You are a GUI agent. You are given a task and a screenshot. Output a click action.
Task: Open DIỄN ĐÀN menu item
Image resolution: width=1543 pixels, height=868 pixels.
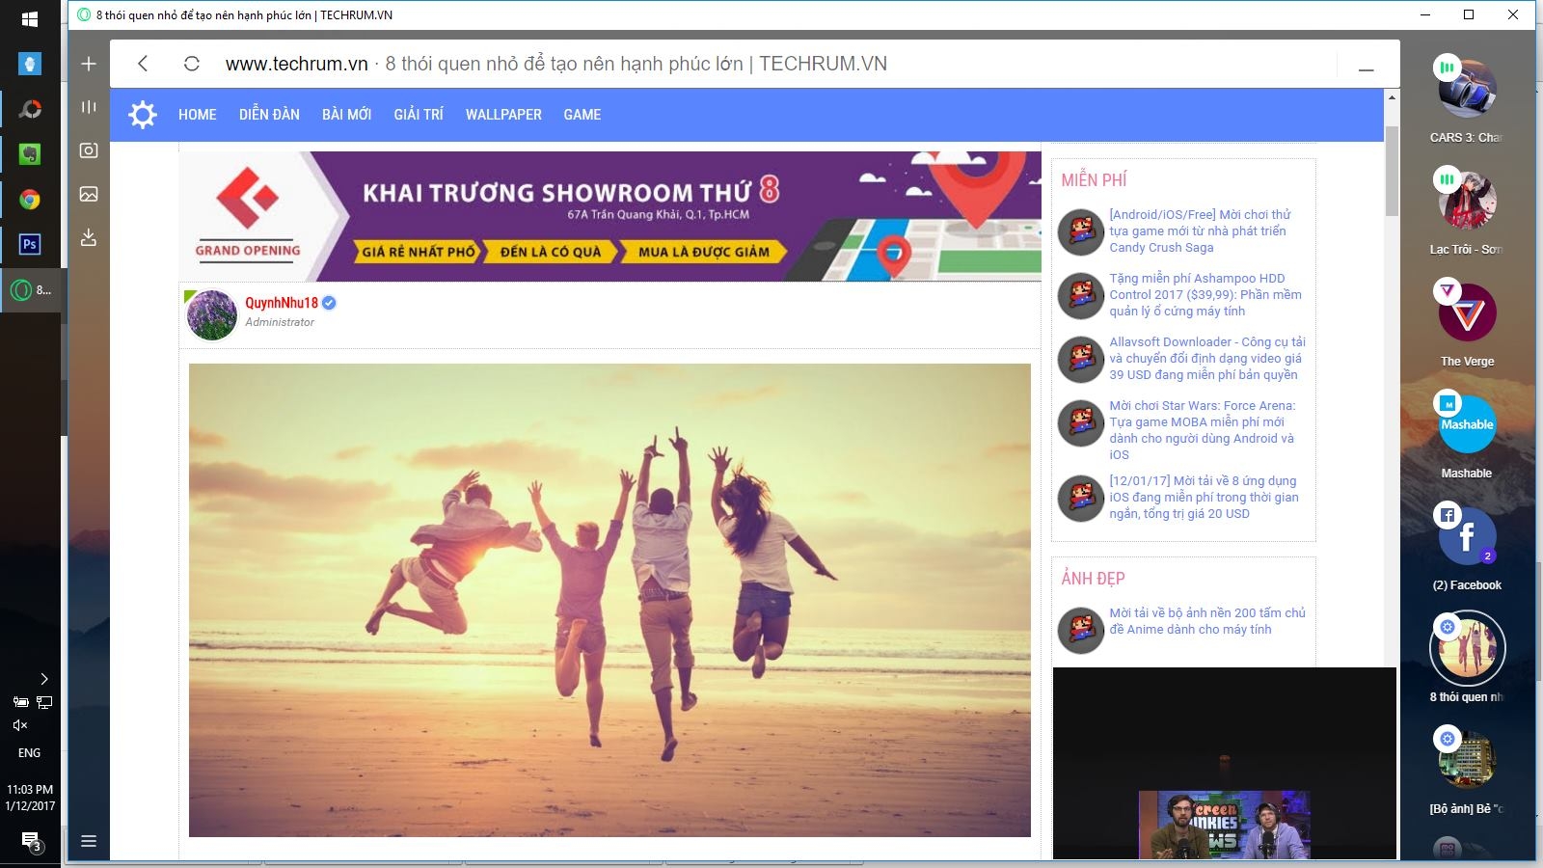tap(269, 115)
